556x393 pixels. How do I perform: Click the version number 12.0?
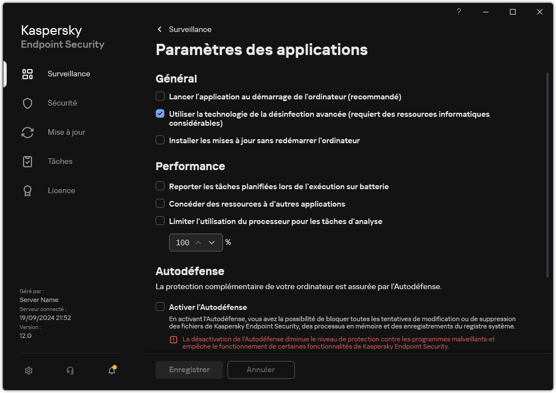(25, 336)
